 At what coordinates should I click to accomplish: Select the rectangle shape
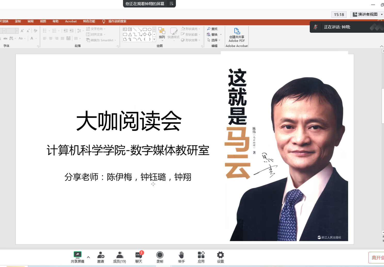point(145,29)
